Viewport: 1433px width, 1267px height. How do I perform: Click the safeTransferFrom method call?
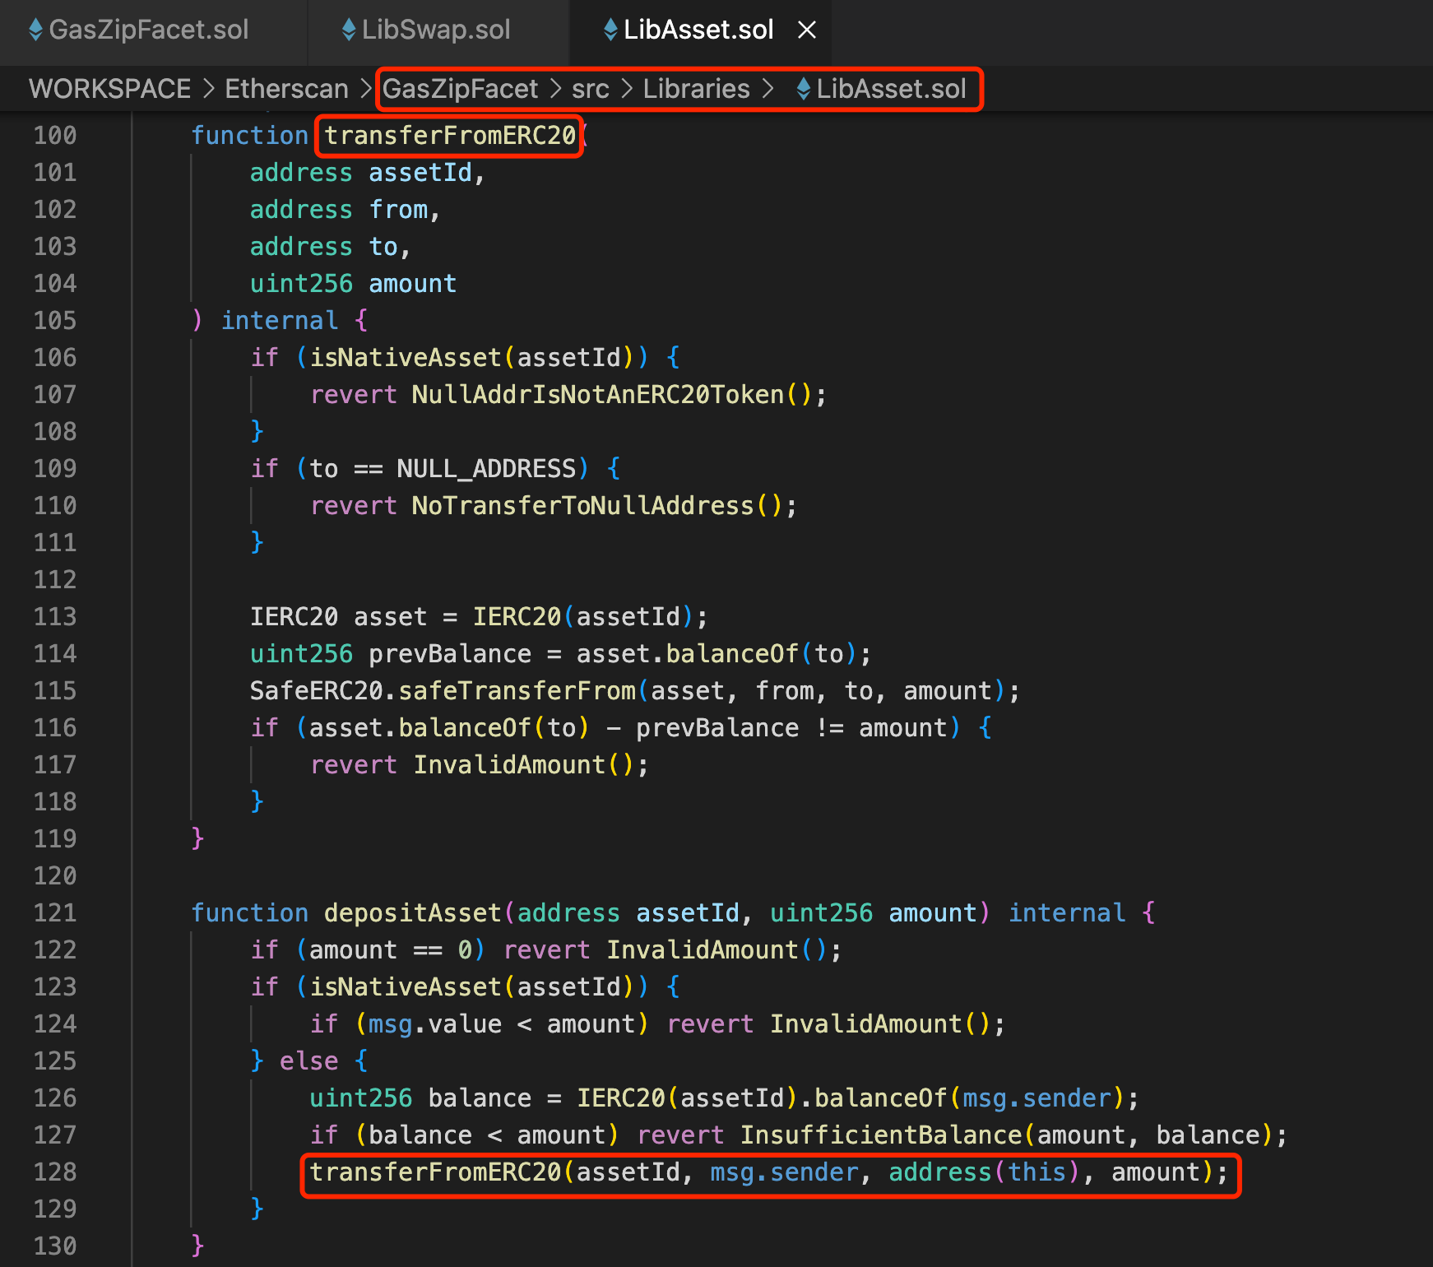tap(517, 691)
